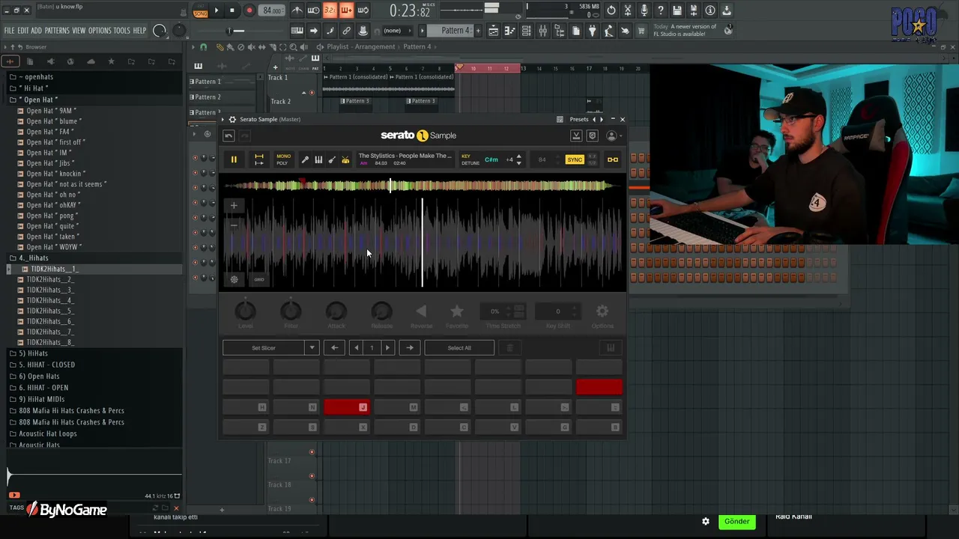Click the right arrow button before Select All
This screenshot has width=959, height=539.
click(409, 347)
